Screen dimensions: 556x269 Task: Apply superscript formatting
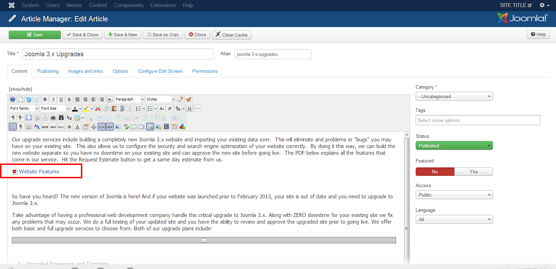click(x=170, y=108)
